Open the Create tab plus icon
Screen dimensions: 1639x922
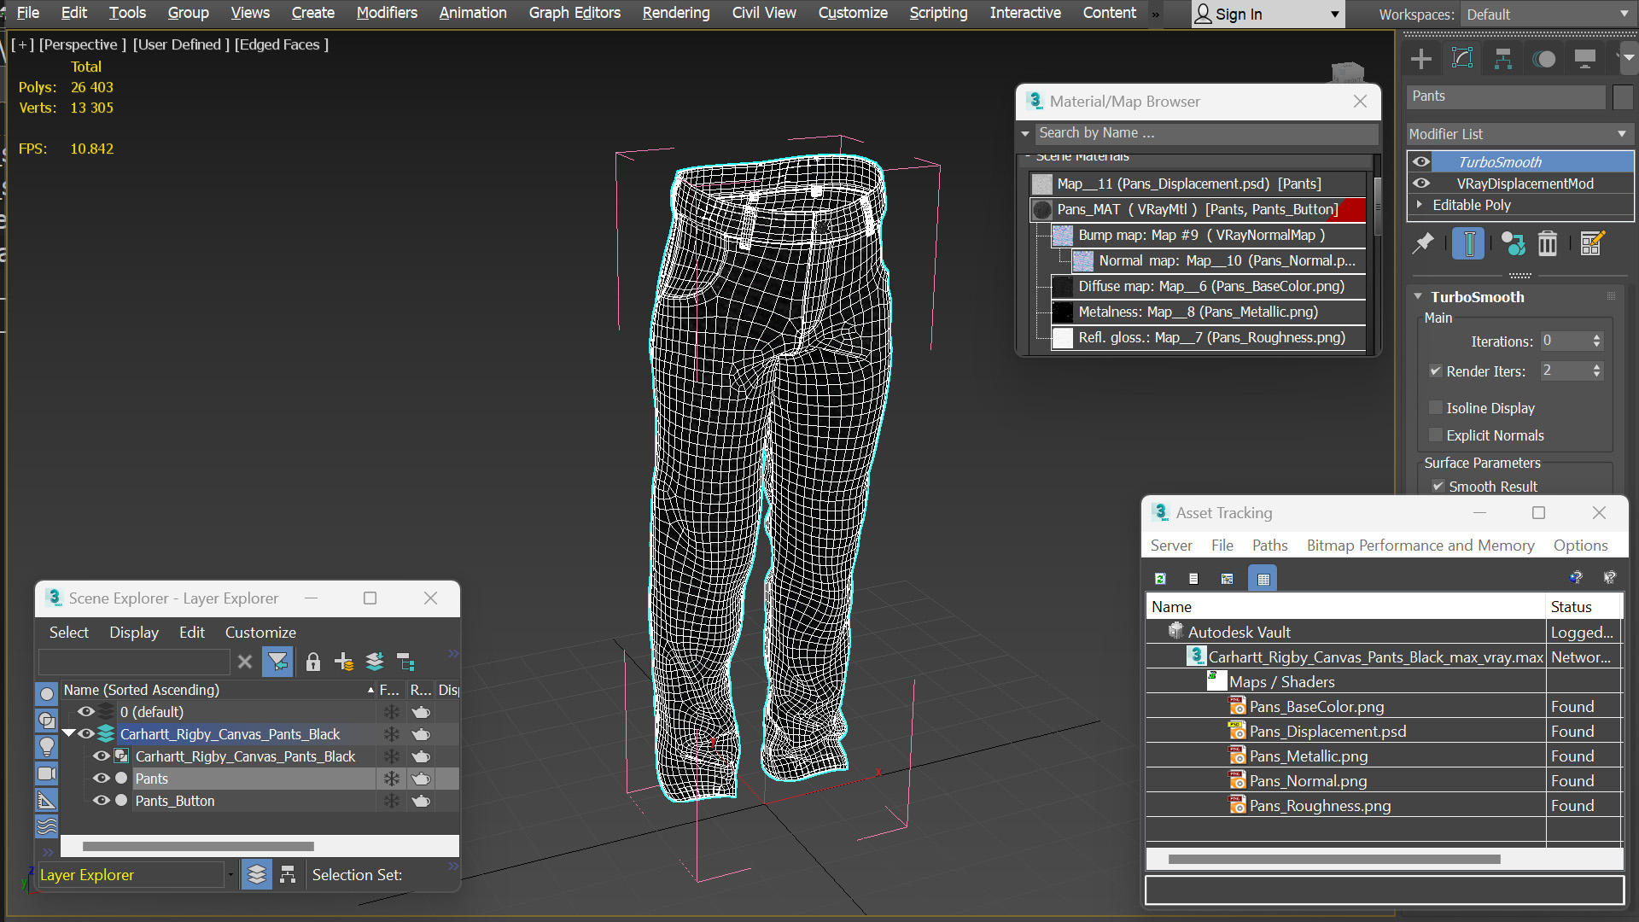pos(1421,59)
